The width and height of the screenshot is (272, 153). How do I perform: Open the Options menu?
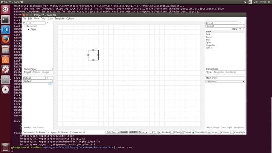pos(70,18)
